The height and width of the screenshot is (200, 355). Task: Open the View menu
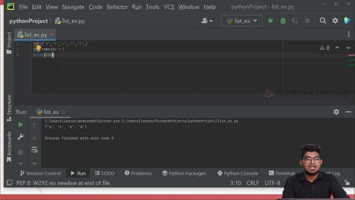click(x=52, y=7)
